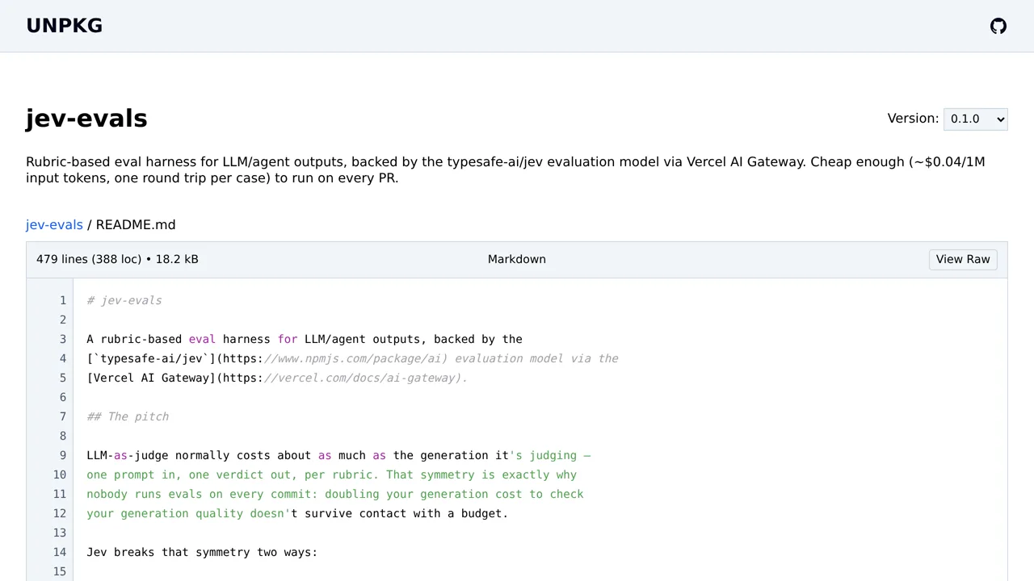Viewport: 1034px width, 581px height.
Task: Click line number 5
Action: pos(62,378)
